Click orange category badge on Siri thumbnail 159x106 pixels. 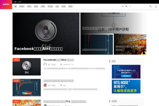tap(16, 60)
